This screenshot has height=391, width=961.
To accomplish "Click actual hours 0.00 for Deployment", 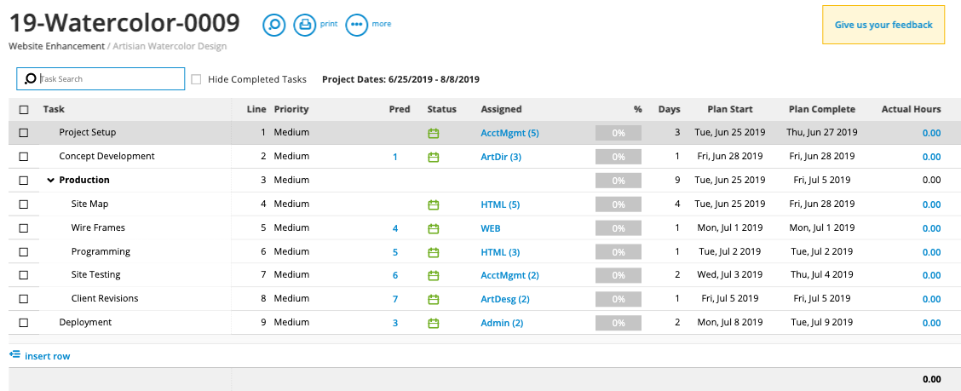I will pyautogui.click(x=931, y=323).
